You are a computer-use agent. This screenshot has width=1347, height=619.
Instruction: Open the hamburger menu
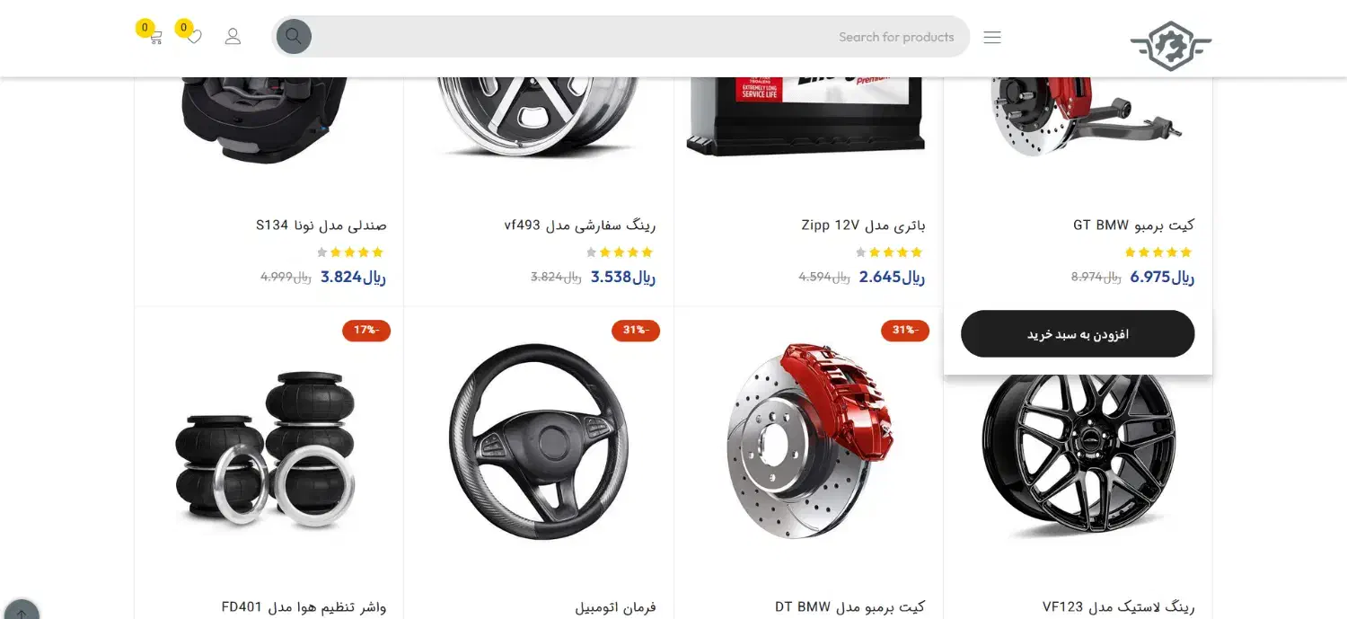(992, 37)
